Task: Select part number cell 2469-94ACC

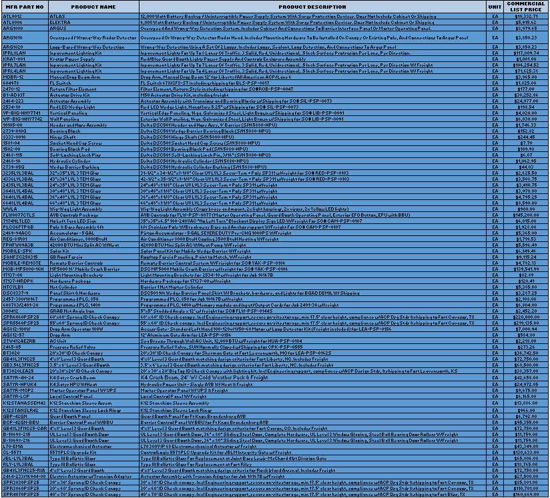Action: [25, 233]
